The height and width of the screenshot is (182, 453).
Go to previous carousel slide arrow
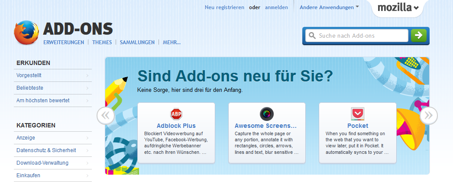[x=105, y=116]
